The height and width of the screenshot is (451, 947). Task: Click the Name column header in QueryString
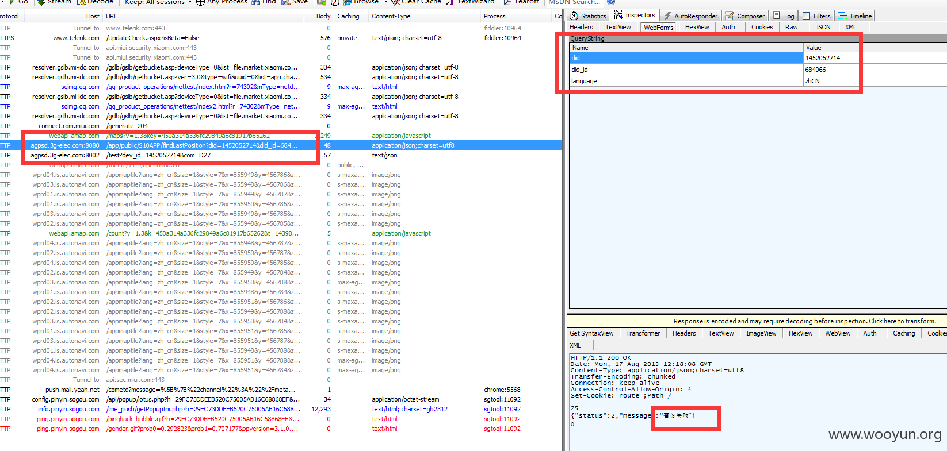click(x=686, y=48)
